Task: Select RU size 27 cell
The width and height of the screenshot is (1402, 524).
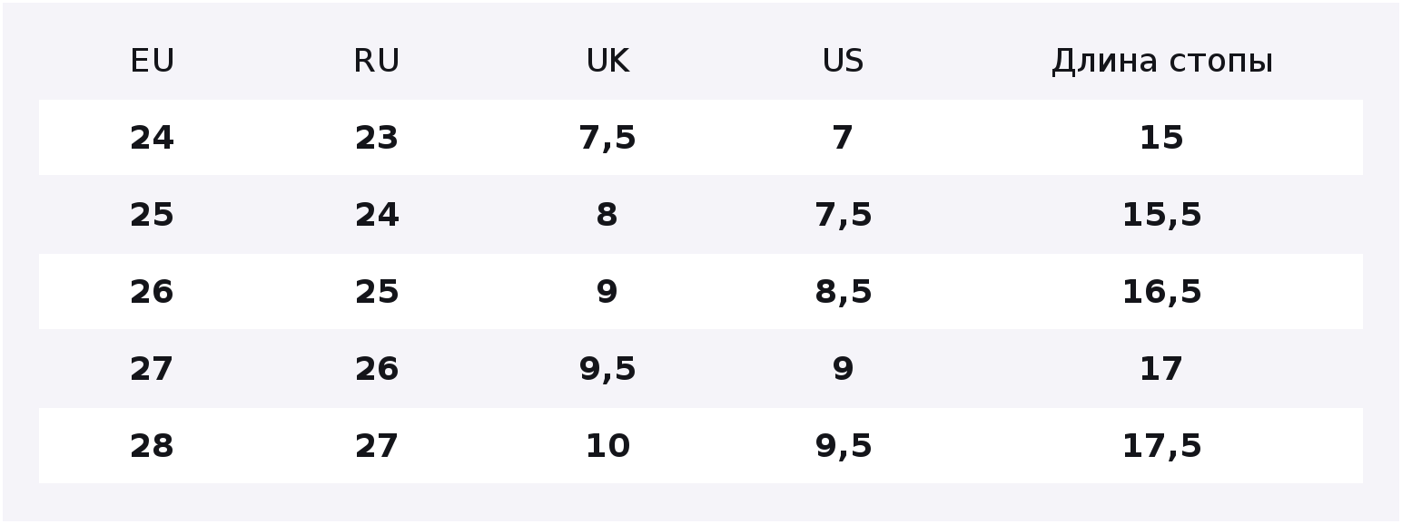Action: 376,446
